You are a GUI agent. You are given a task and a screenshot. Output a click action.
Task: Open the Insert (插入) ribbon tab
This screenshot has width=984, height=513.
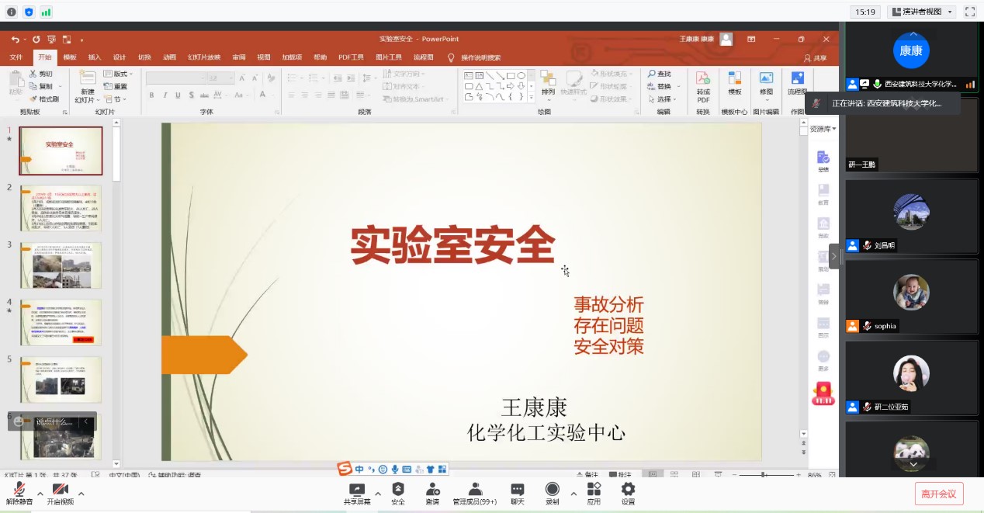95,57
